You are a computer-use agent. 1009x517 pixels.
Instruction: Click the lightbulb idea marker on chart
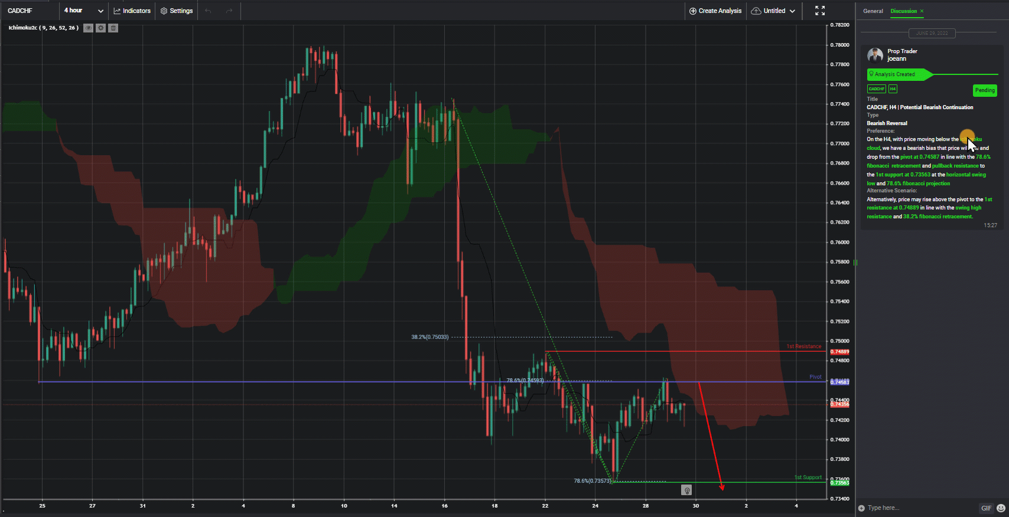pyautogui.click(x=686, y=490)
